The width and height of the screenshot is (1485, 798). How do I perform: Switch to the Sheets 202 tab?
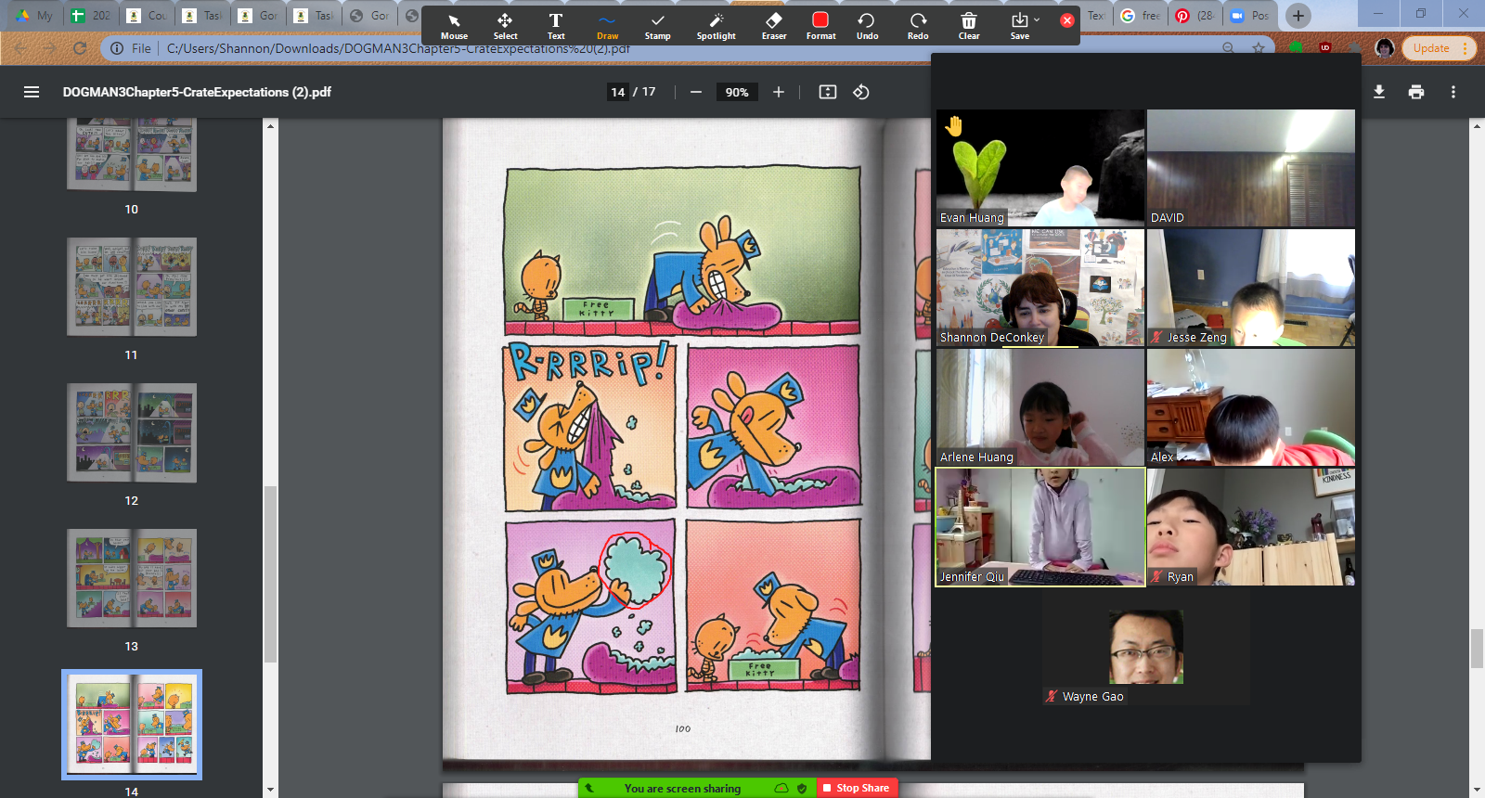(x=91, y=16)
